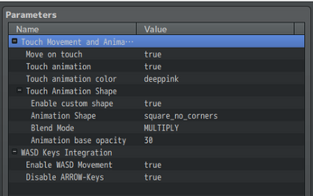
Task: Edit Disable ARROW-Keys true value
Action: 153,177
